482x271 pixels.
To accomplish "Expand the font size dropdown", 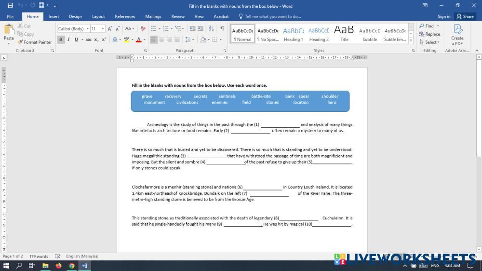I will [x=103, y=29].
